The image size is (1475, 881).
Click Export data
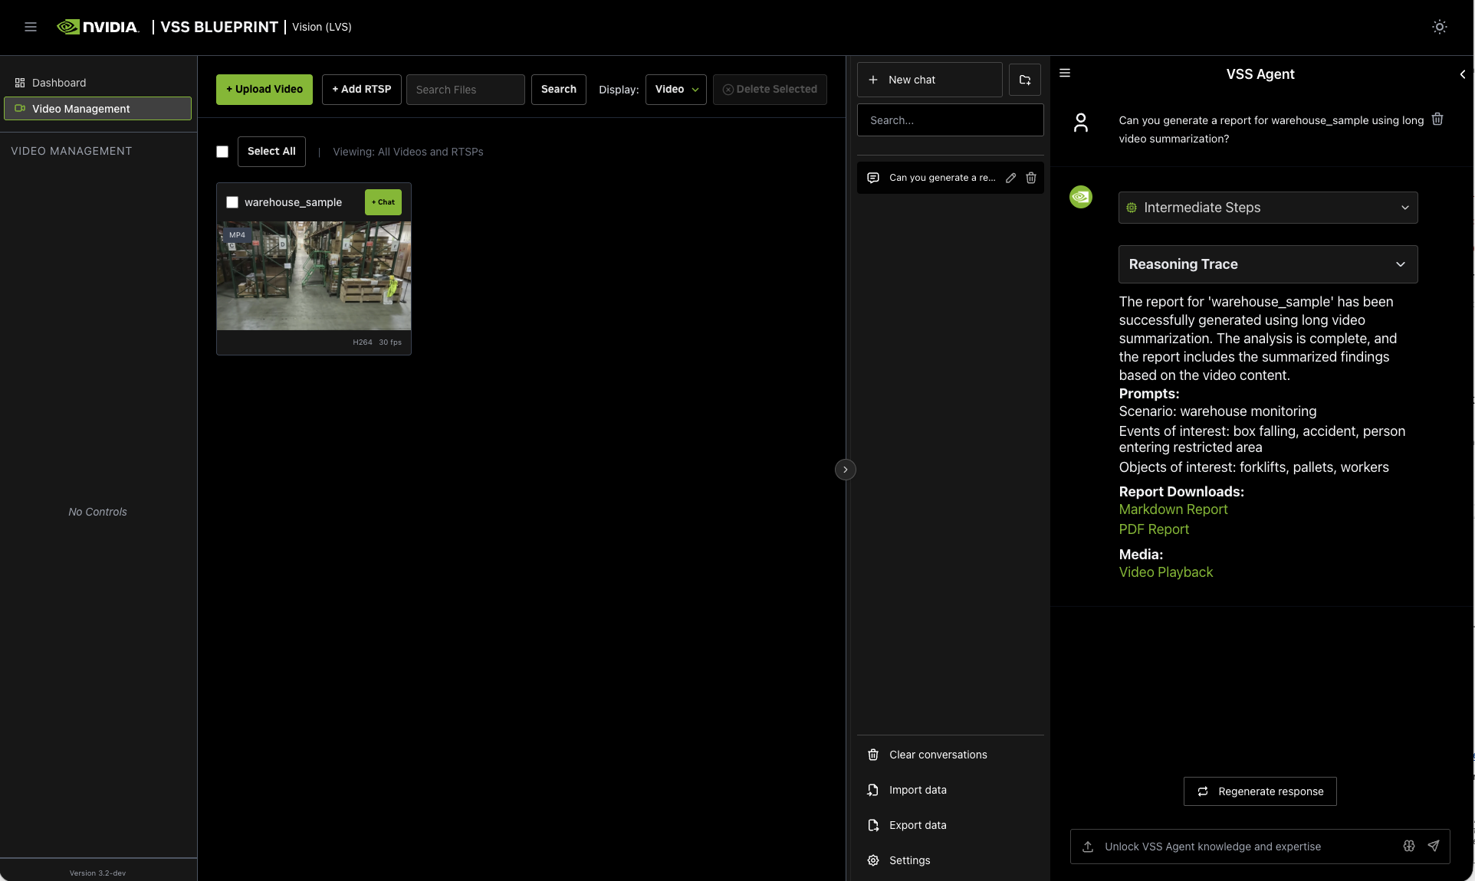coord(951,825)
